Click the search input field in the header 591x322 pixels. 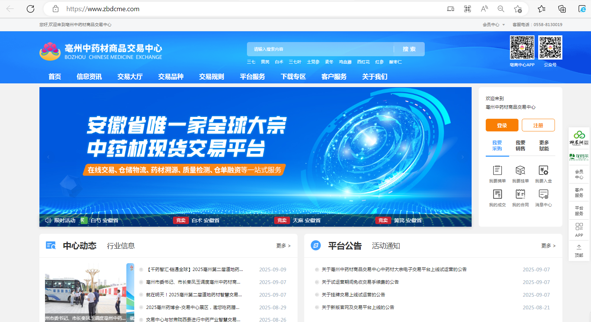coord(320,49)
